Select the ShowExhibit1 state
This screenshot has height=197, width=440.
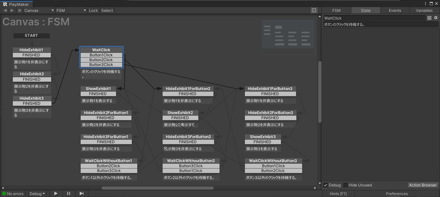tap(98, 89)
